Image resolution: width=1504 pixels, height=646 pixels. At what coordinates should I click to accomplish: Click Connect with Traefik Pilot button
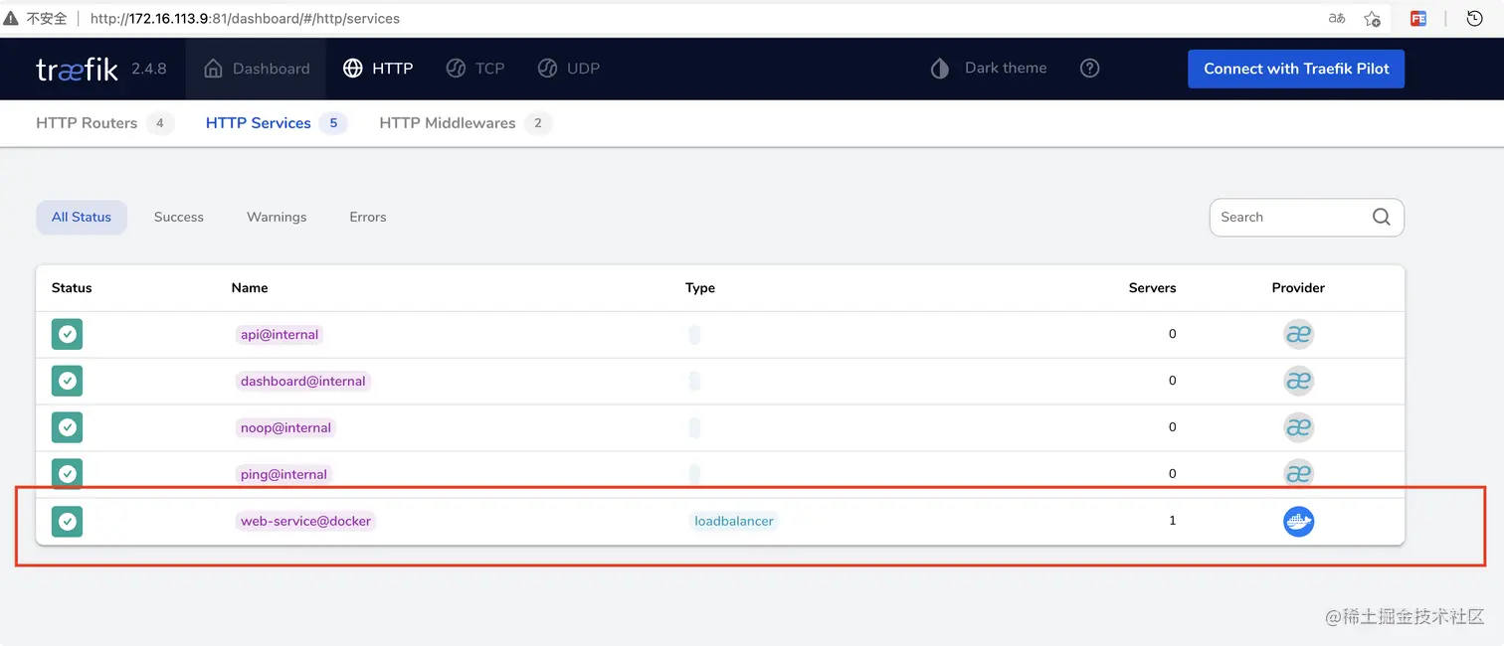click(1296, 69)
